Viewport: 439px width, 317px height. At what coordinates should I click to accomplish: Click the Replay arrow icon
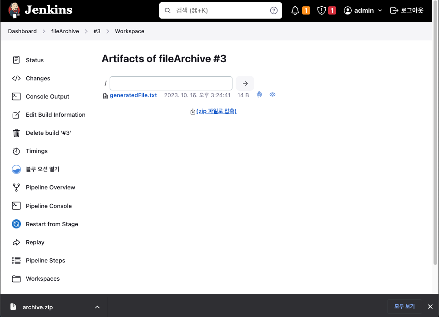click(x=16, y=243)
